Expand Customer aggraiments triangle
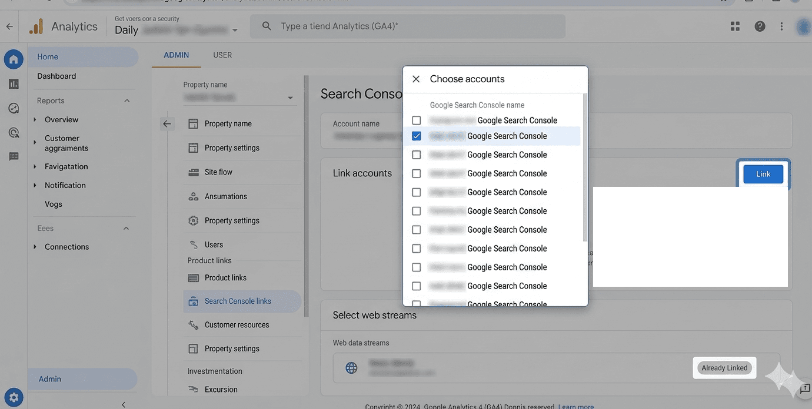This screenshot has width=812, height=409. pyautogui.click(x=35, y=142)
